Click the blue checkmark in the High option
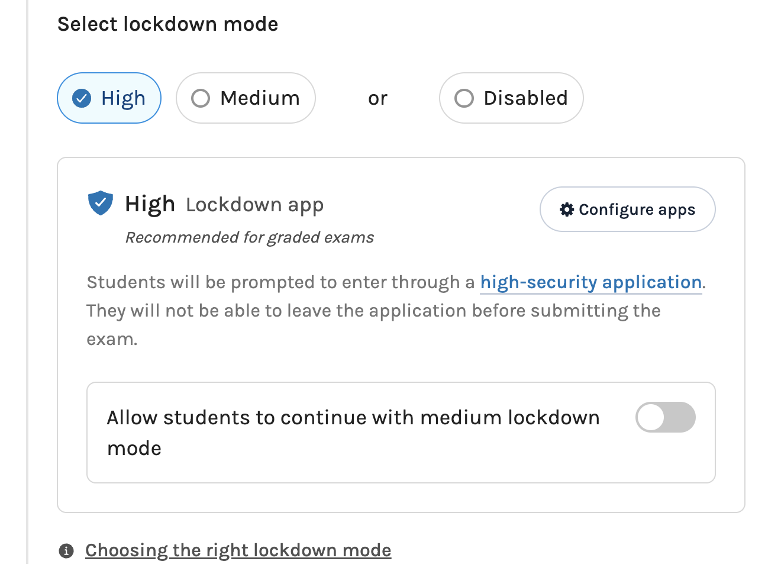The width and height of the screenshot is (781, 574). tap(82, 98)
